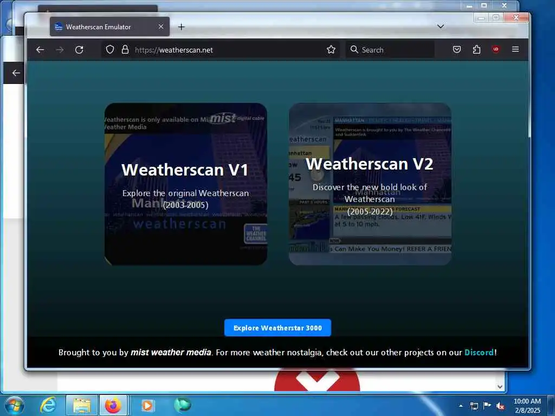Open File Explorer folder on taskbar
This screenshot has width=555, height=416.
82,405
